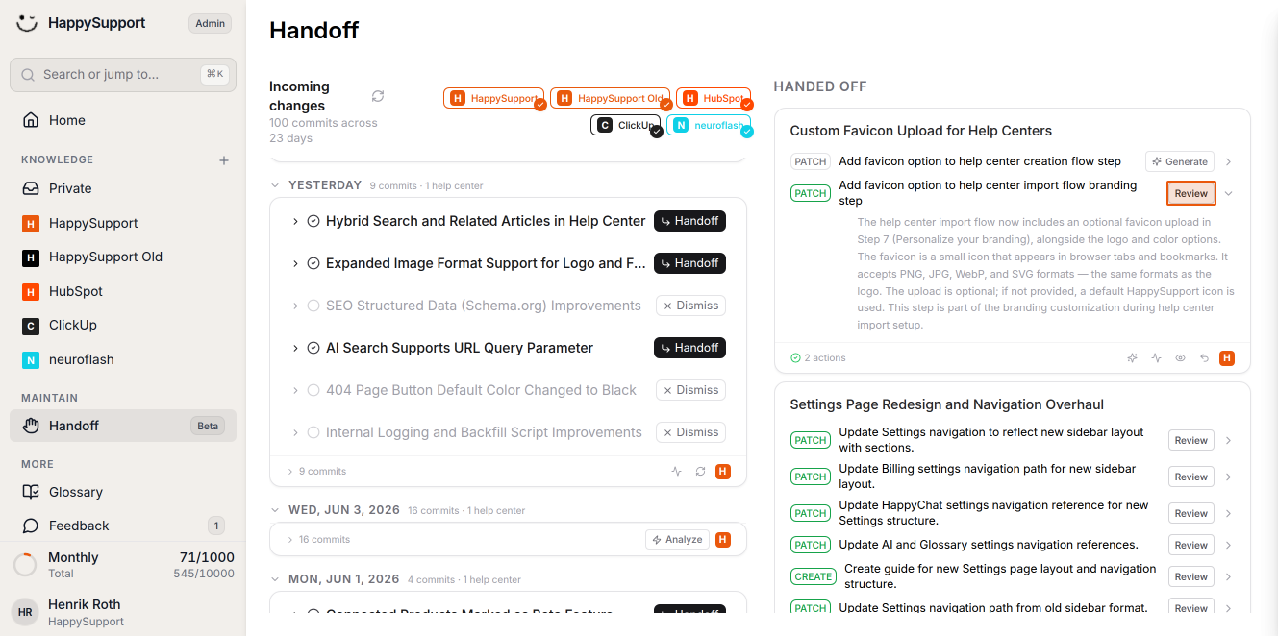The height and width of the screenshot is (636, 1278).
Task: Click the plus icon next to Knowledge
Action: coord(224,160)
